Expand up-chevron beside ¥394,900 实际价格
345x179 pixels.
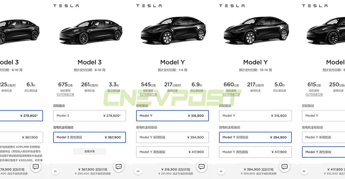coord(221,171)
